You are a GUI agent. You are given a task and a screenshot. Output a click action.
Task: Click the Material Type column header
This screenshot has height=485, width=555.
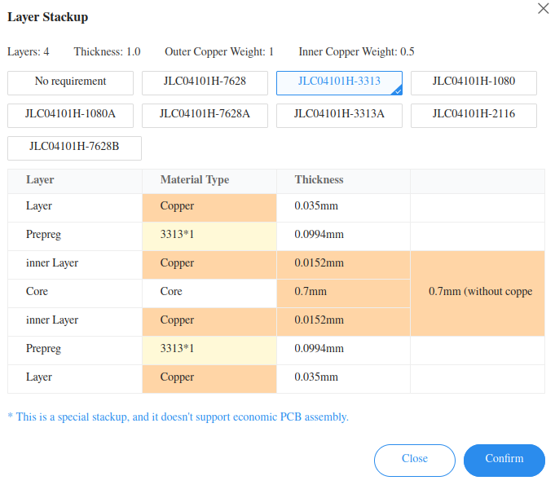(x=195, y=180)
